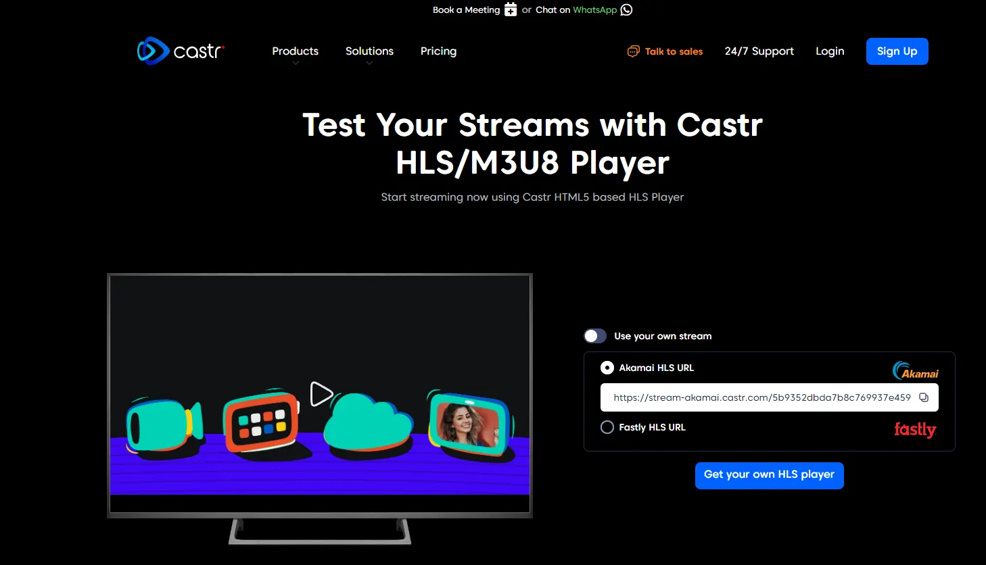Click the Use your own stream label
Viewport: 986px width, 565px height.
pos(663,336)
